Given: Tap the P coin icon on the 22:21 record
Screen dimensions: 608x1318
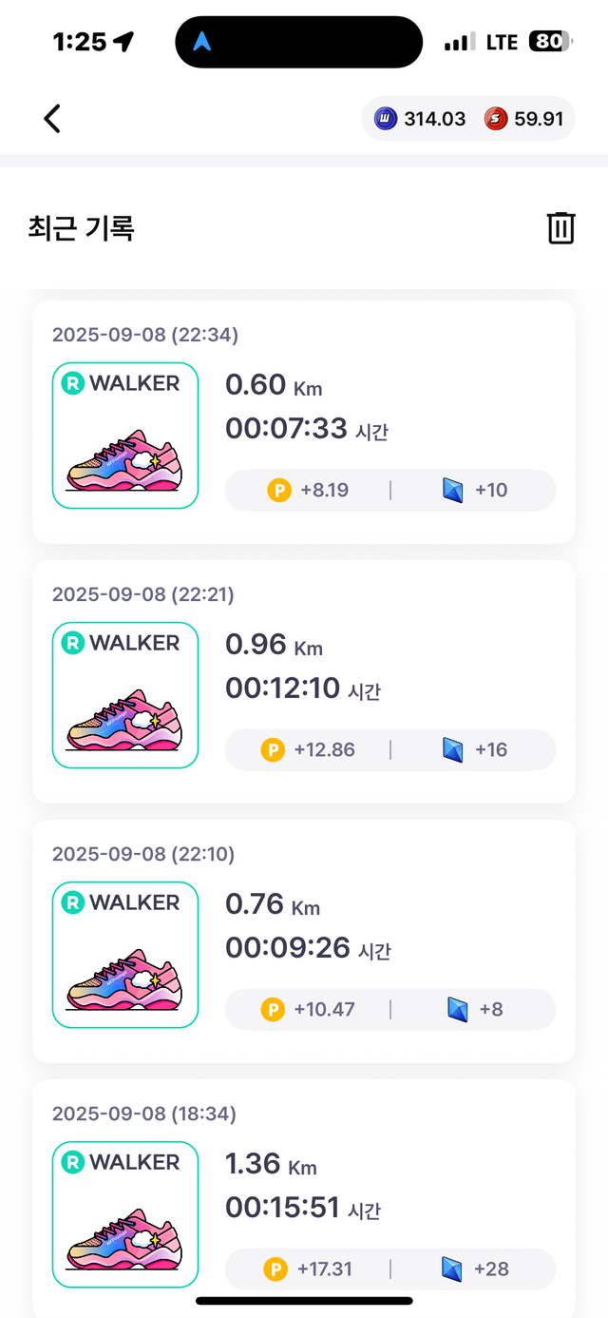Looking at the screenshot, I should tap(273, 750).
